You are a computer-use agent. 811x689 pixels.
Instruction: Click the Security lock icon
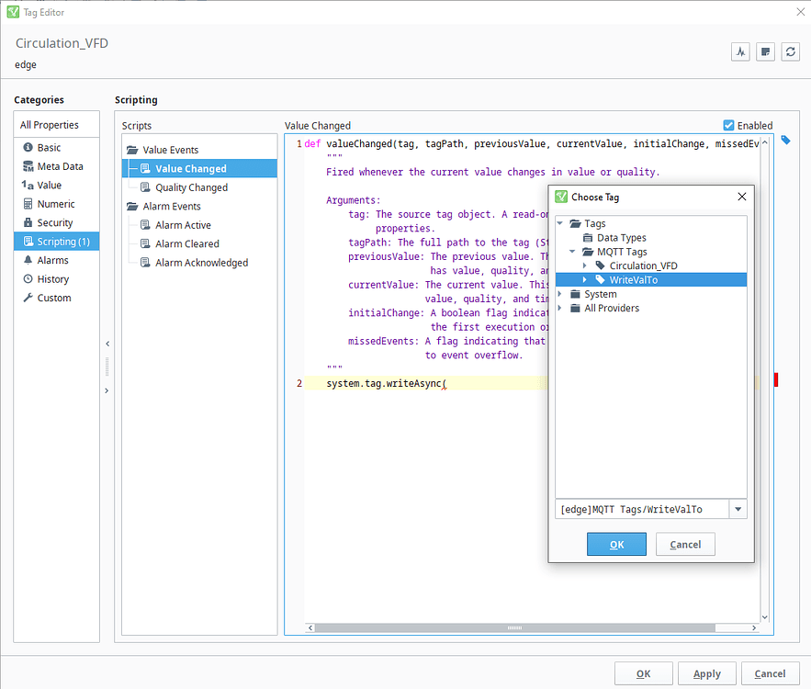(x=28, y=222)
